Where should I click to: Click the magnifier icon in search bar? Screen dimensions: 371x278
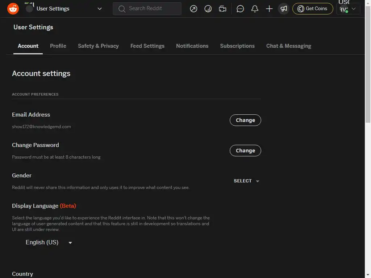(x=122, y=9)
